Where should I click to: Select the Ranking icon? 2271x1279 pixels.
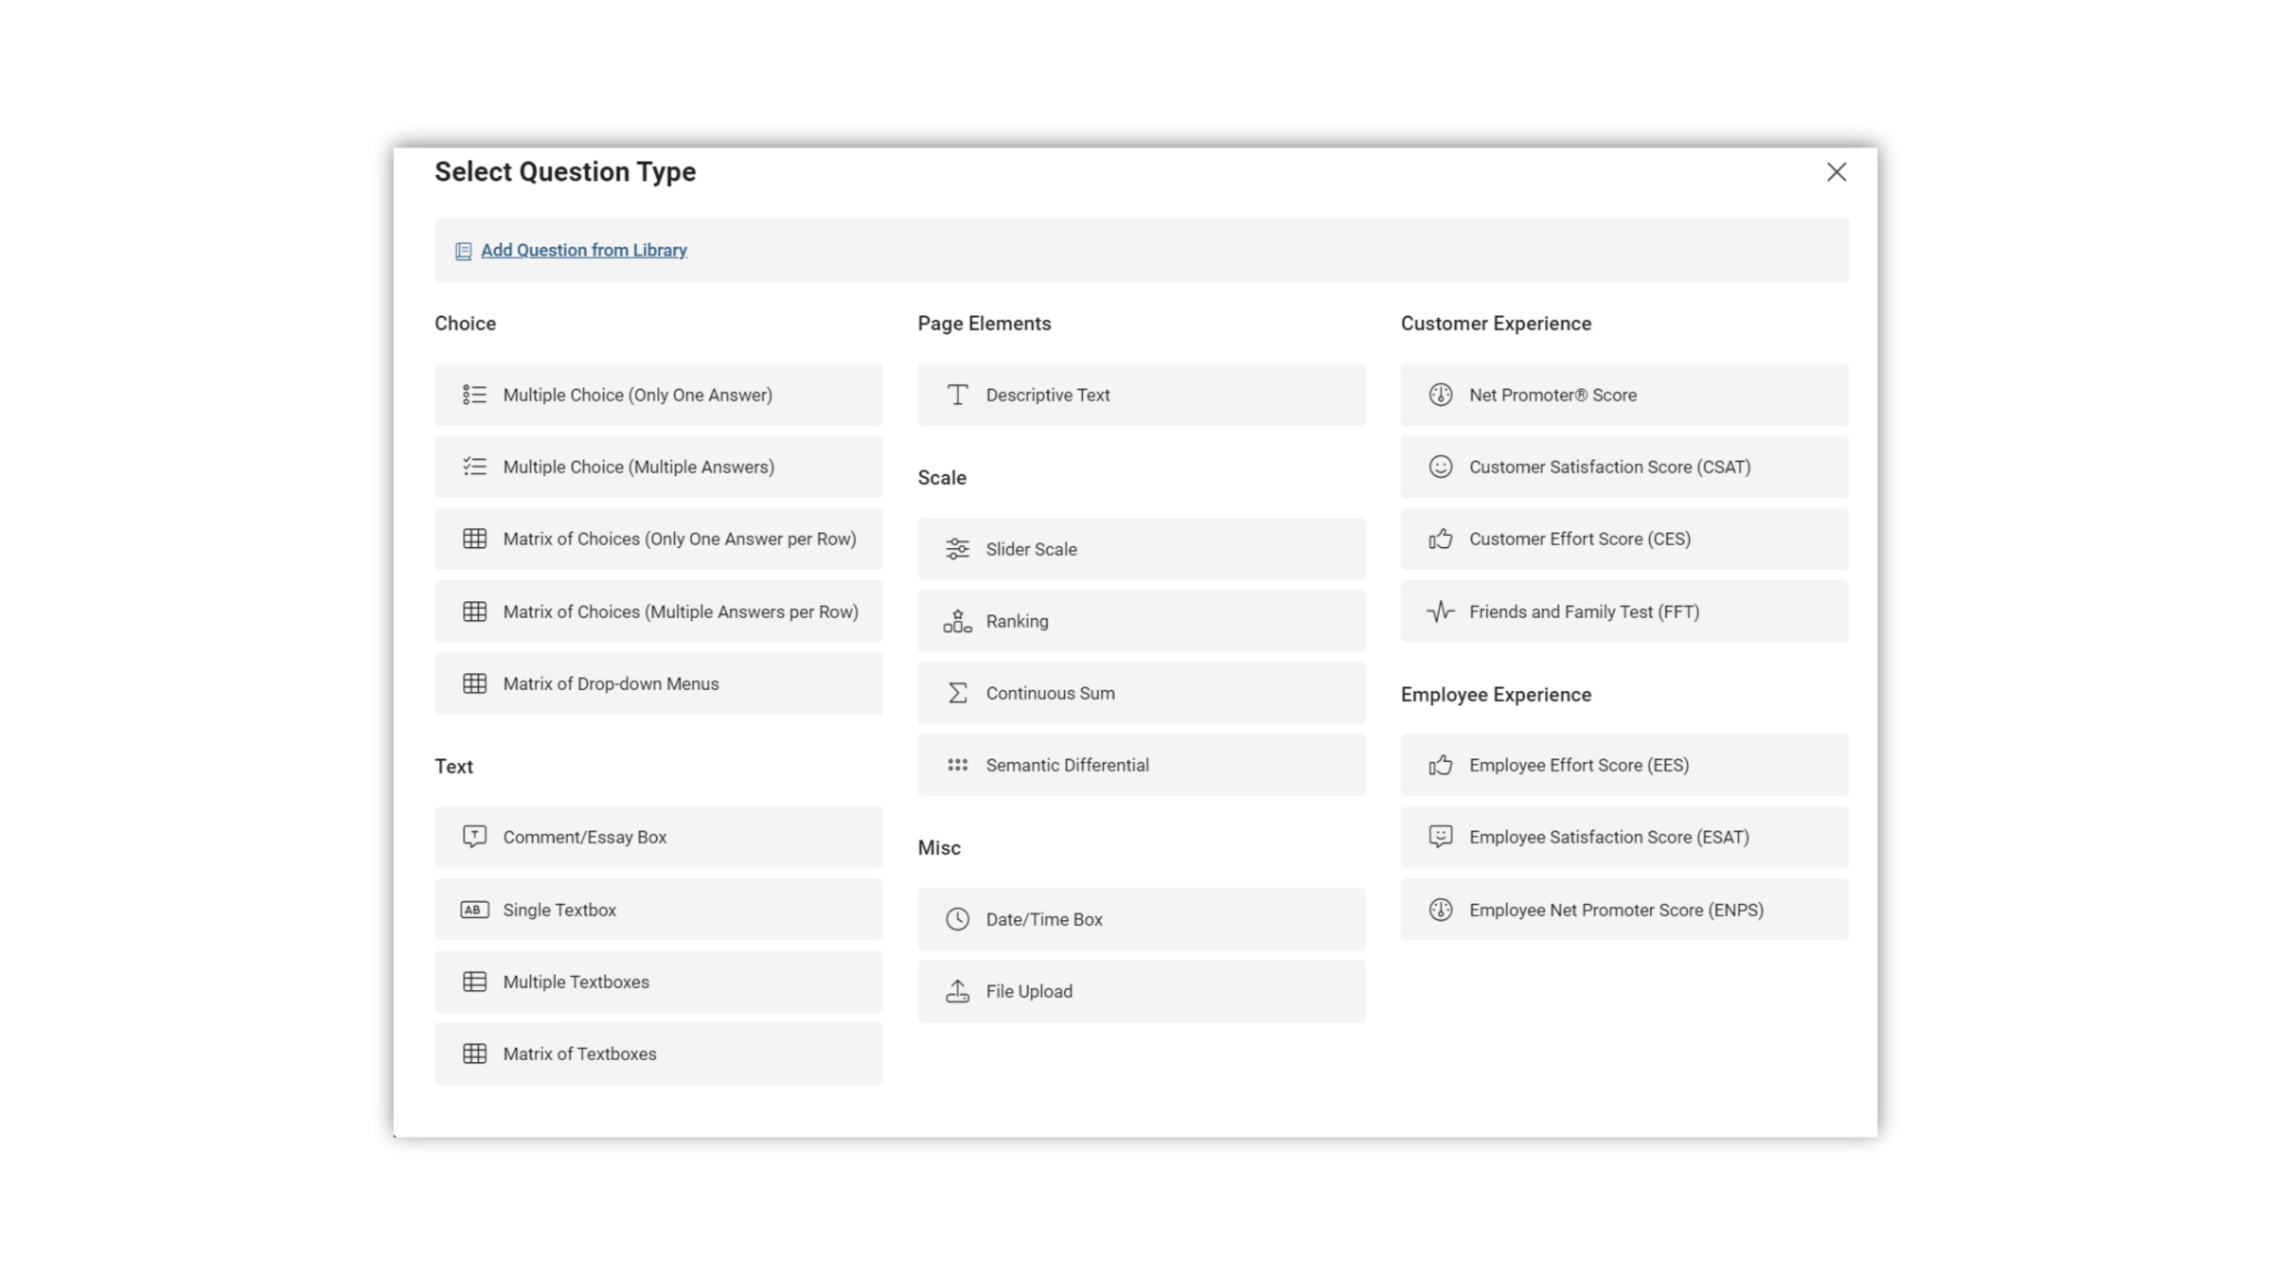pyautogui.click(x=958, y=621)
